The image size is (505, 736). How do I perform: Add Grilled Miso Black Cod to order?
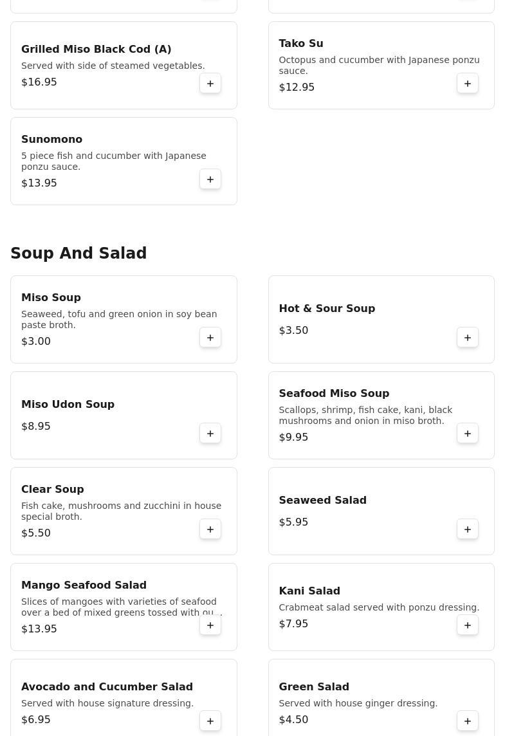click(x=210, y=84)
